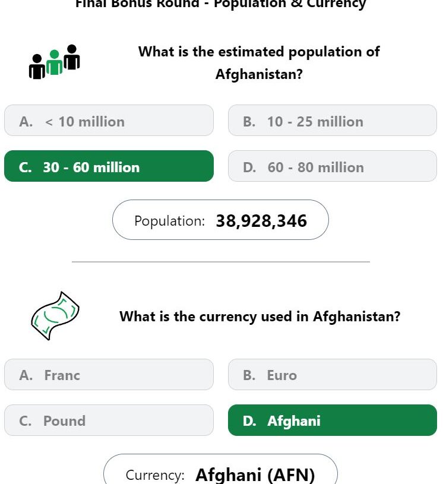Click the Population 38,928,346 result box
This screenshot has width=443, height=484.
(x=220, y=220)
